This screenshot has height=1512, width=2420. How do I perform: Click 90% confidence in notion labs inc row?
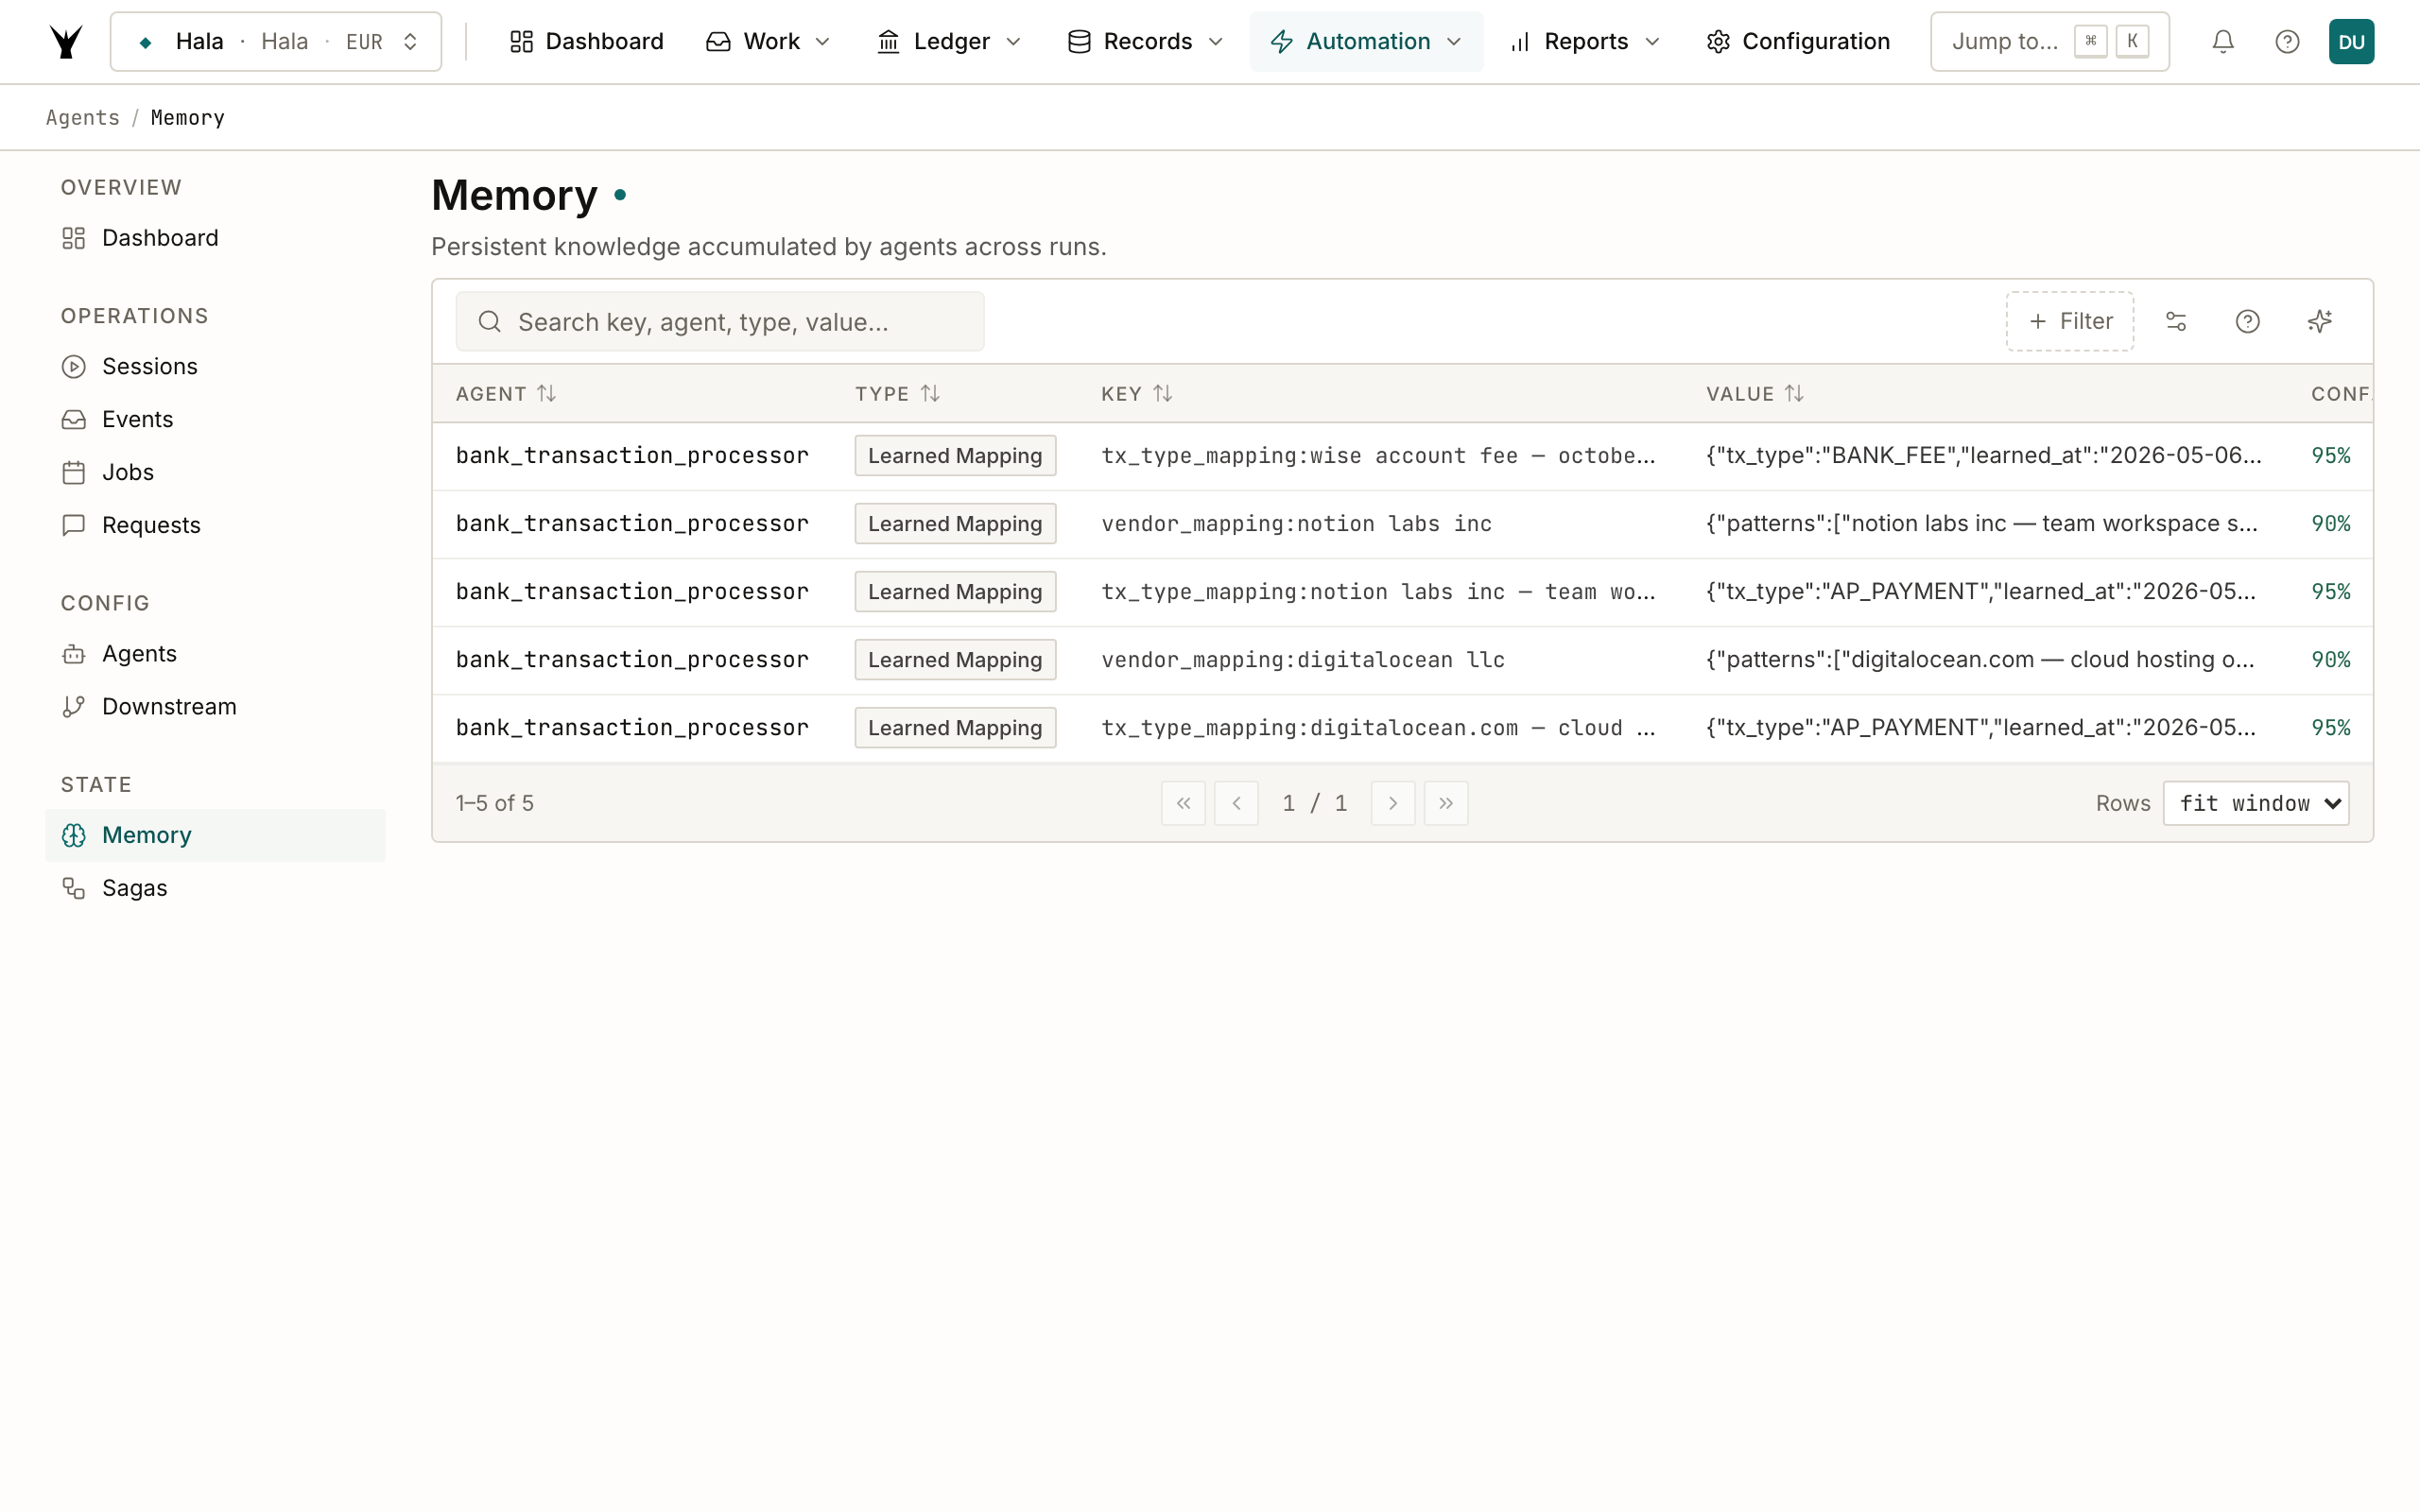[x=2330, y=524]
